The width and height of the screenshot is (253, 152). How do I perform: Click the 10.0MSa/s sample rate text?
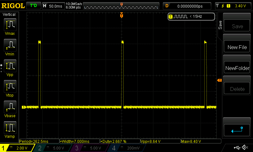tap(74, 4)
